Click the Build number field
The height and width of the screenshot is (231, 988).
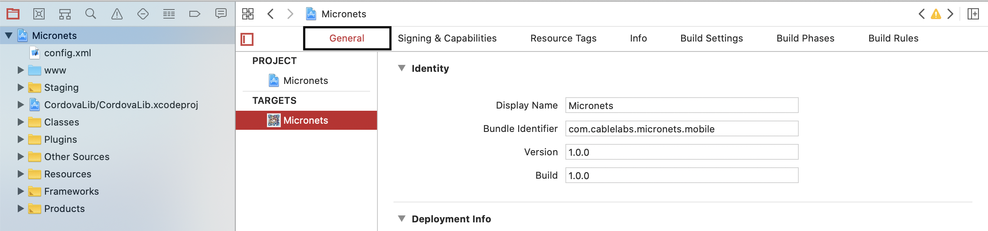682,175
